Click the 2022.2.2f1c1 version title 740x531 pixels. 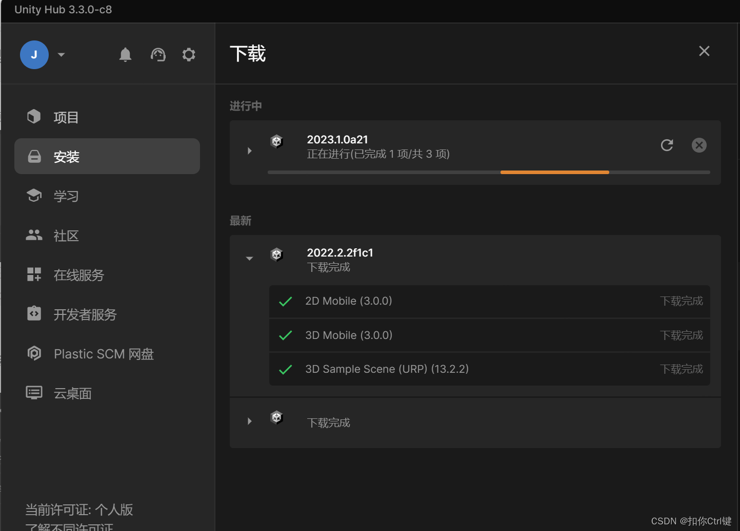[340, 252]
